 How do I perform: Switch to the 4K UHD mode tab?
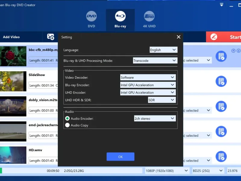click(x=149, y=20)
